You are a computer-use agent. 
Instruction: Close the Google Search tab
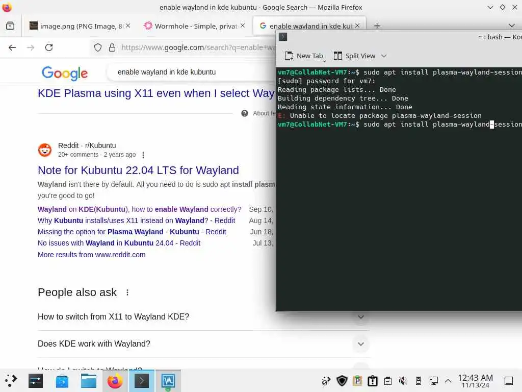[x=357, y=26]
